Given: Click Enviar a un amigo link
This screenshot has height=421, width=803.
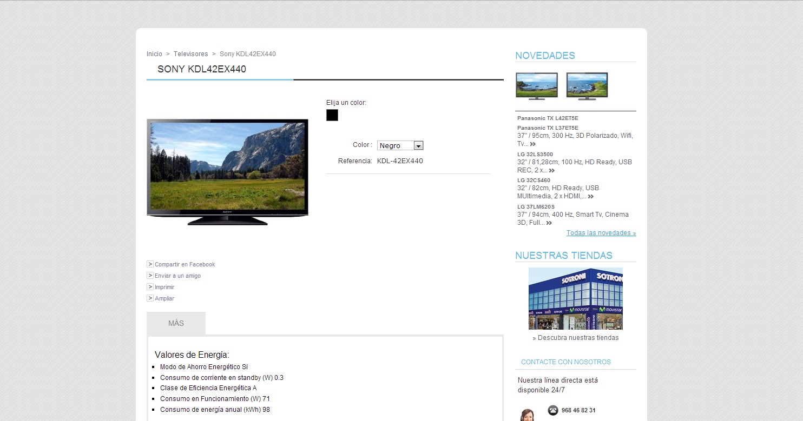Looking at the screenshot, I should 177,276.
